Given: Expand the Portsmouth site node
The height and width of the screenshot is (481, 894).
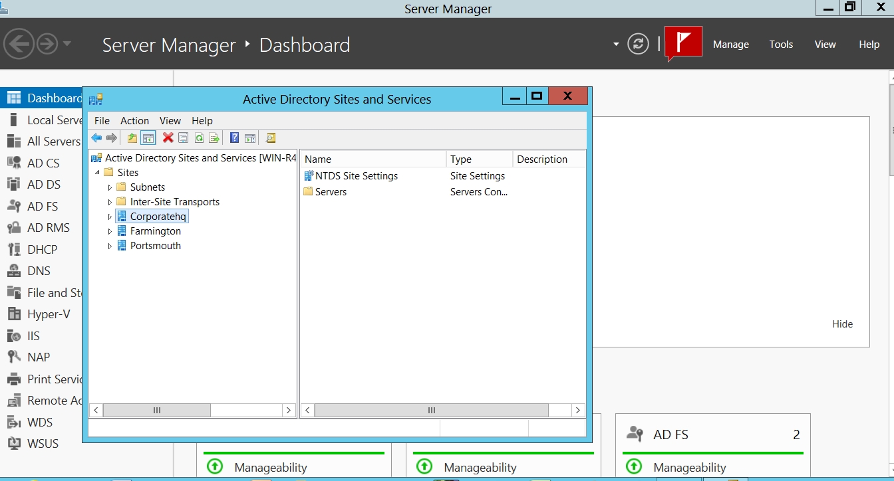Looking at the screenshot, I should 110,246.
